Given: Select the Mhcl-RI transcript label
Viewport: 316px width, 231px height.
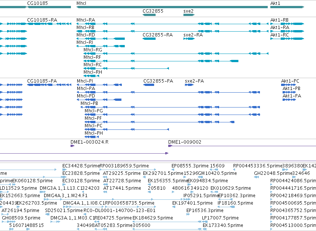Looking at the screenshot, I should (x=85, y=42).
